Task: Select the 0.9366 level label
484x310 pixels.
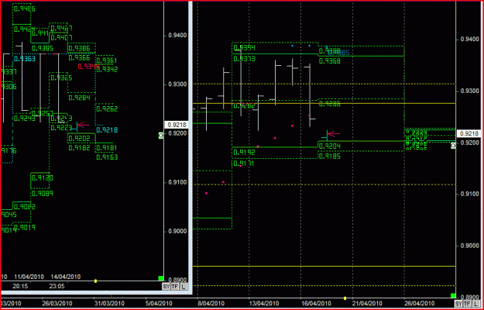Action: 79,58
